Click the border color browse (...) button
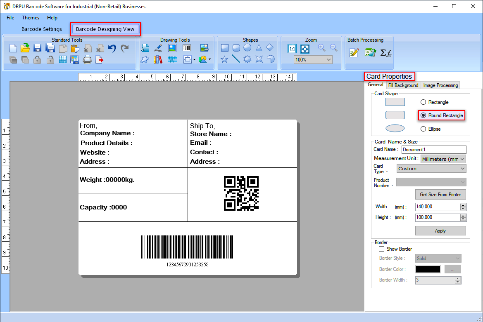This screenshot has width=483, height=322. (452, 269)
